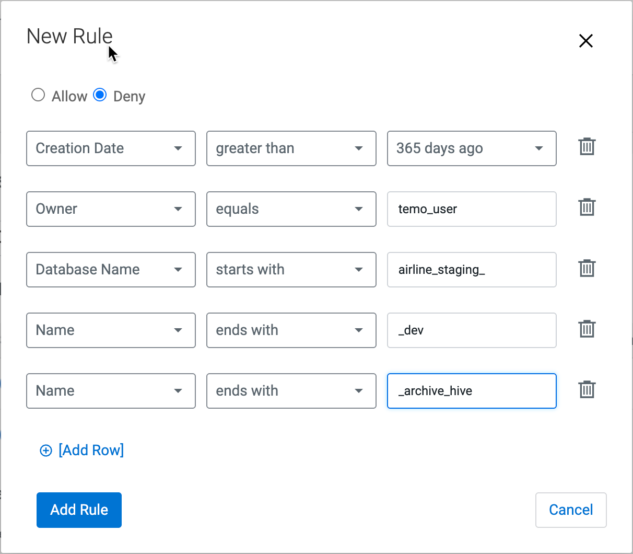Close the New Rule dialog with X
The image size is (633, 554).
[585, 41]
